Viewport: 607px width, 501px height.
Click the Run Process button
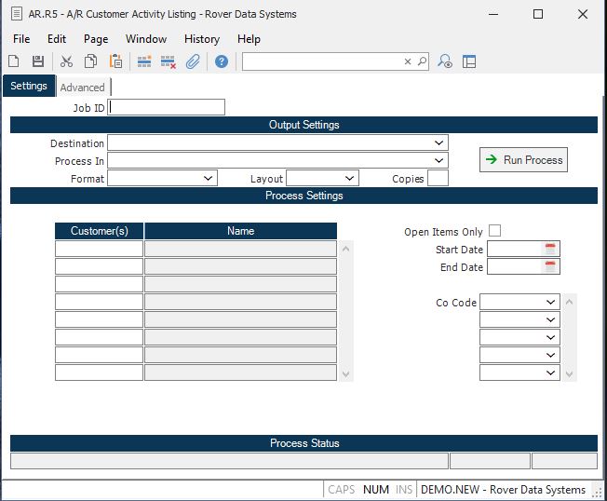[x=523, y=160]
